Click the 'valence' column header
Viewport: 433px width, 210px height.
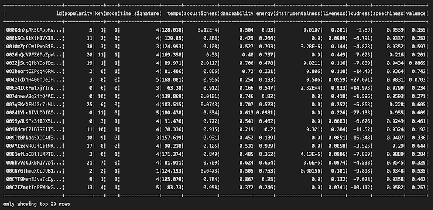click(x=416, y=13)
